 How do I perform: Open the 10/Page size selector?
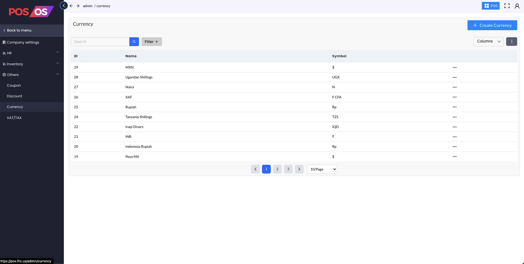pos(322,169)
